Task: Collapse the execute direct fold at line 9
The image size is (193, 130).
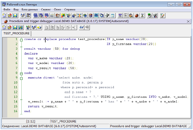Action: click(21, 78)
